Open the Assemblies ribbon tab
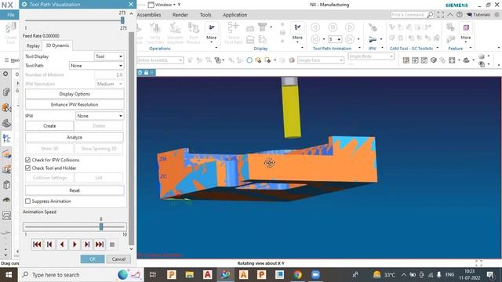 pyautogui.click(x=149, y=15)
